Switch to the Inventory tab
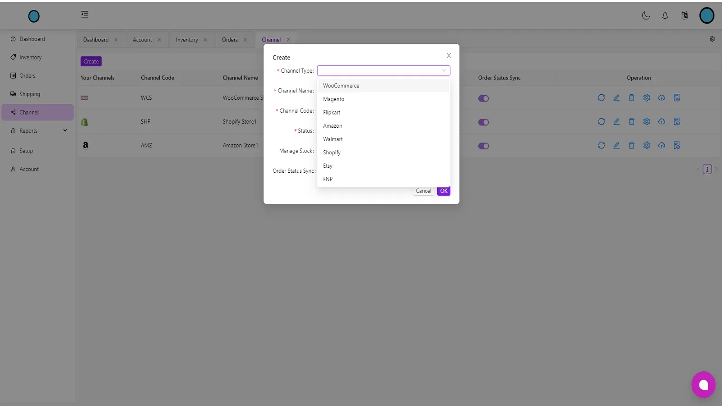The height and width of the screenshot is (406, 722). click(187, 40)
